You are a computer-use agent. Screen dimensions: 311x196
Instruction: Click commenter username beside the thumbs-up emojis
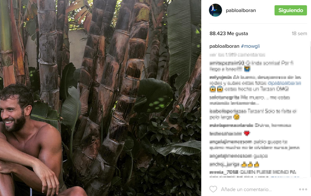click(224, 165)
